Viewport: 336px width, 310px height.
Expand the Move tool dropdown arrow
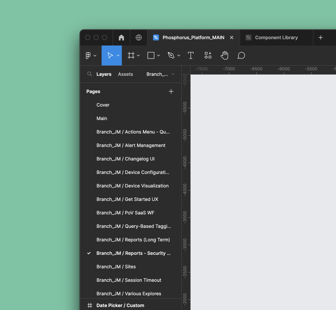pos(118,56)
